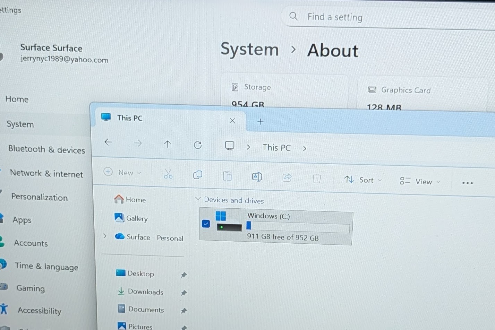Select the Windows (C:) drive icon

[229, 221]
